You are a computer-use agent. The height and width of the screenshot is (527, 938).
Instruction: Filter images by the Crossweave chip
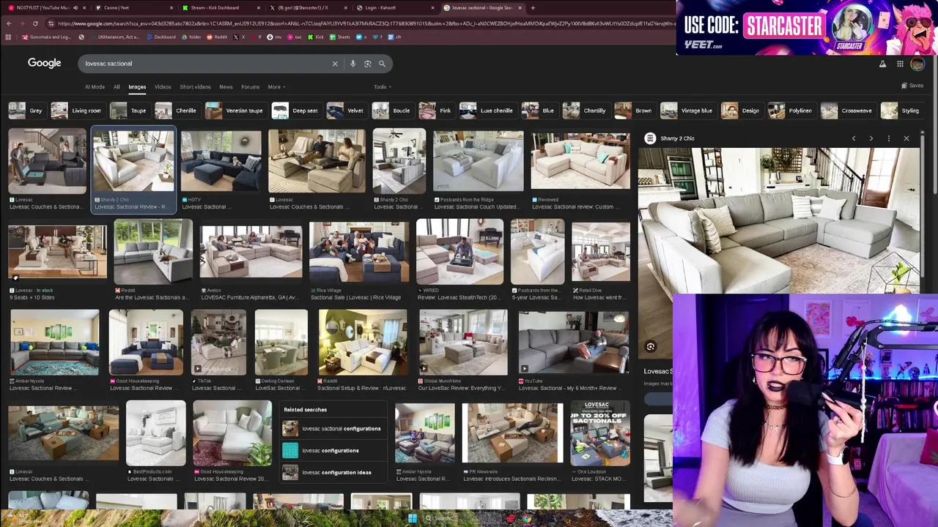pos(847,111)
